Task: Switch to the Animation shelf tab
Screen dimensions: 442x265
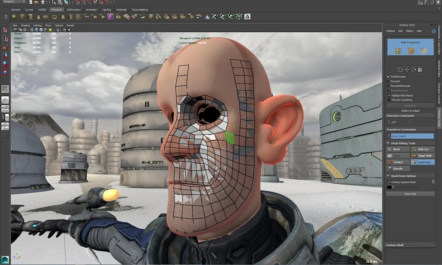Action: (91, 10)
